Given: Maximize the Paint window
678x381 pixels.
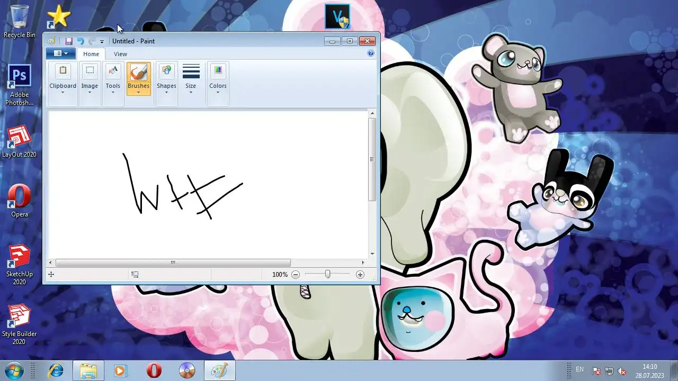Looking at the screenshot, I should click(350, 41).
